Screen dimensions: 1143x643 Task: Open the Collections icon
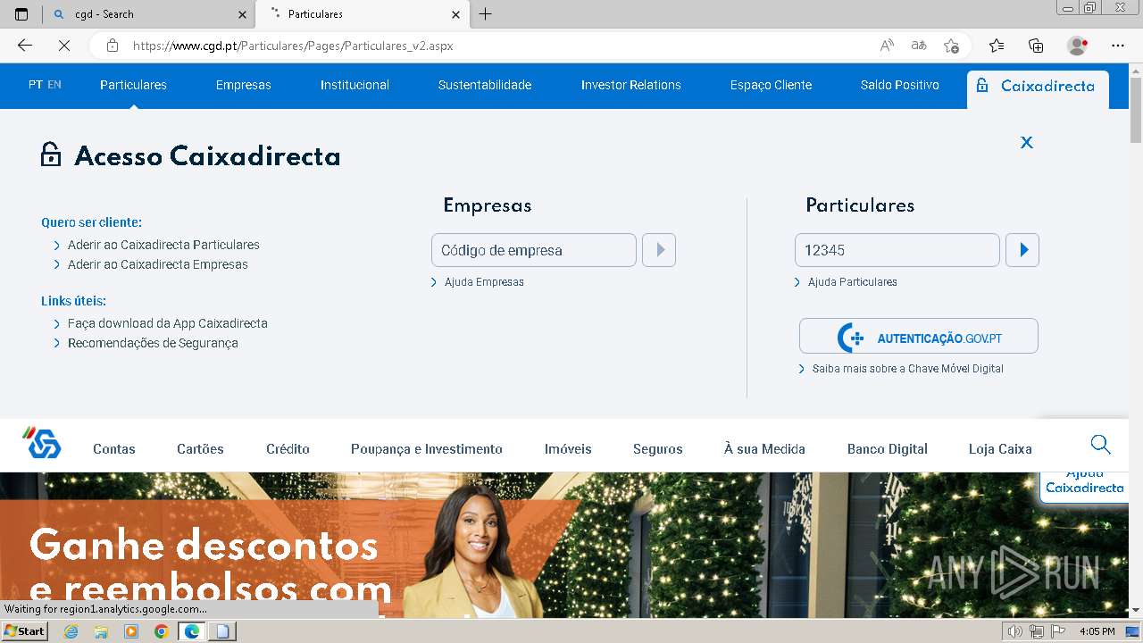1036,46
